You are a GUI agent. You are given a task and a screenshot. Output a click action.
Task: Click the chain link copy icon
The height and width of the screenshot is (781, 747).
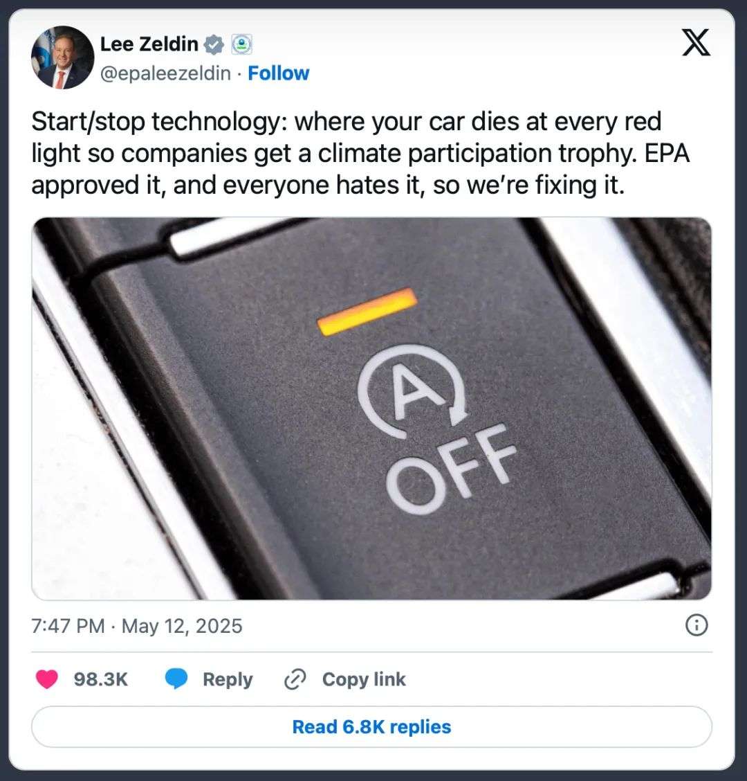pos(295,680)
